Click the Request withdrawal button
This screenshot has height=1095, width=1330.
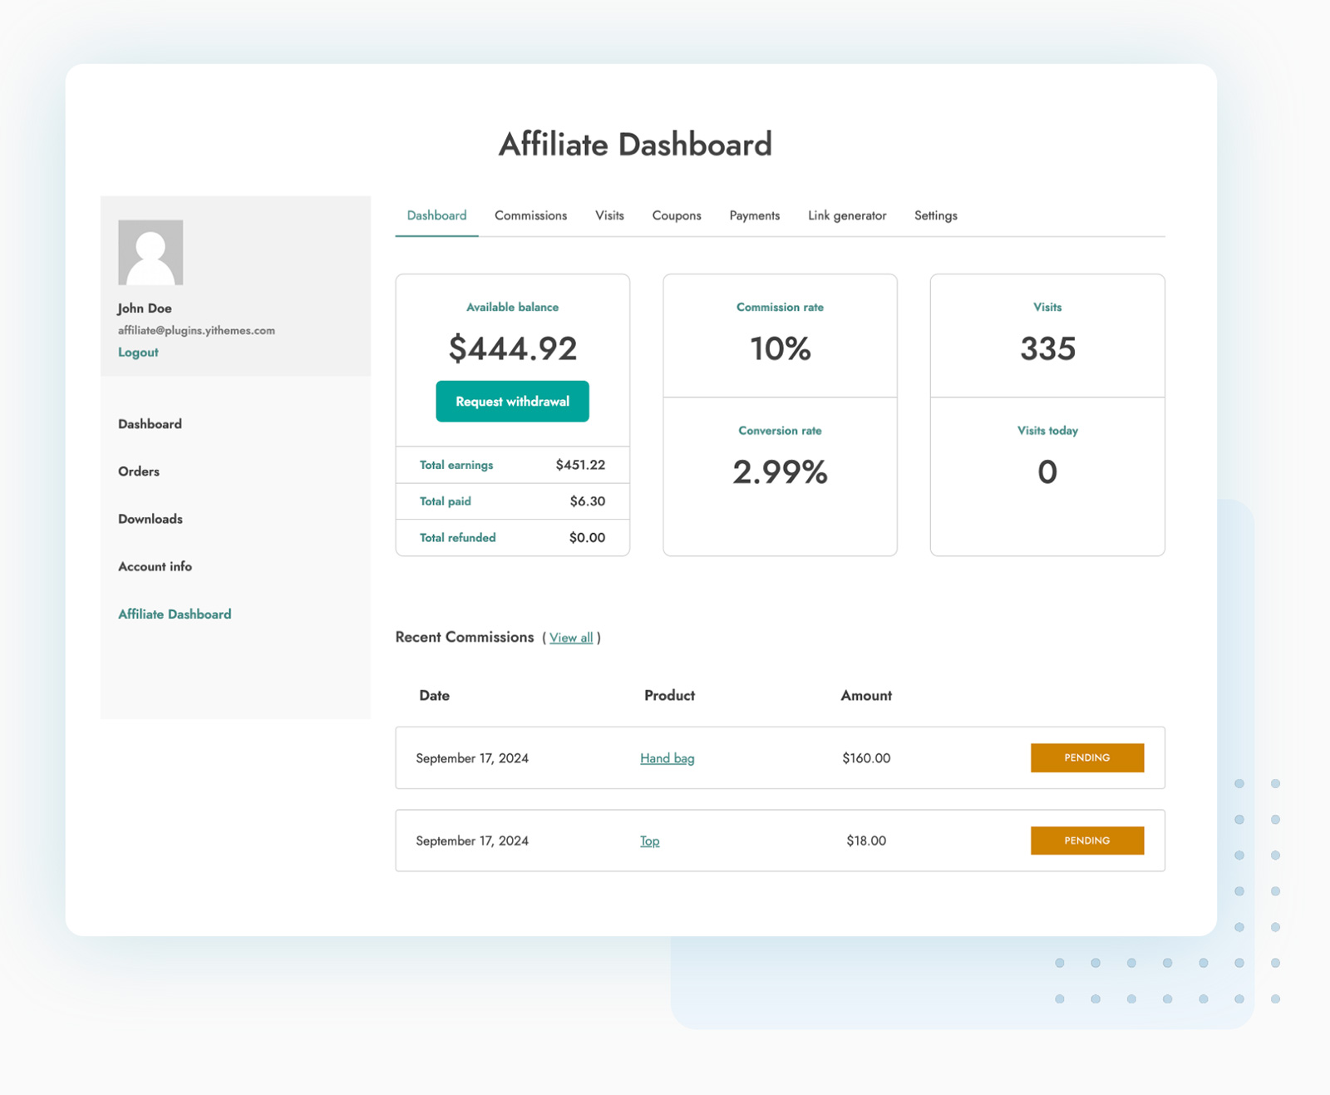point(512,401)
